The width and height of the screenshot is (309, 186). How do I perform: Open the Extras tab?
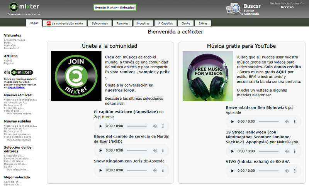pos(203,23)
